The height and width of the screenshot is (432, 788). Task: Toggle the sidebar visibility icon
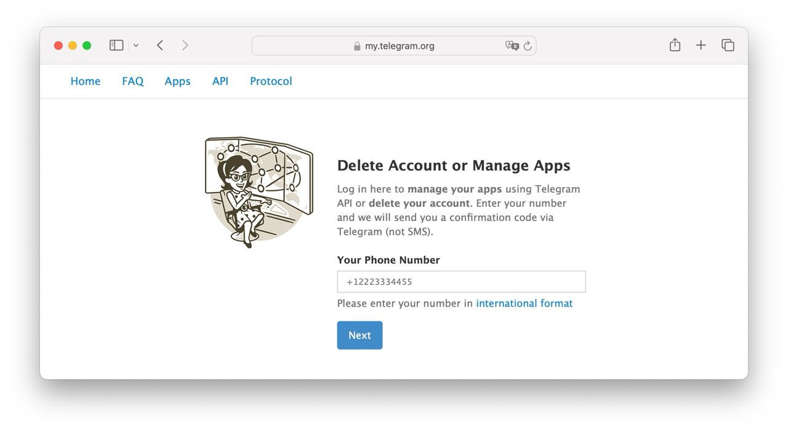116,45
